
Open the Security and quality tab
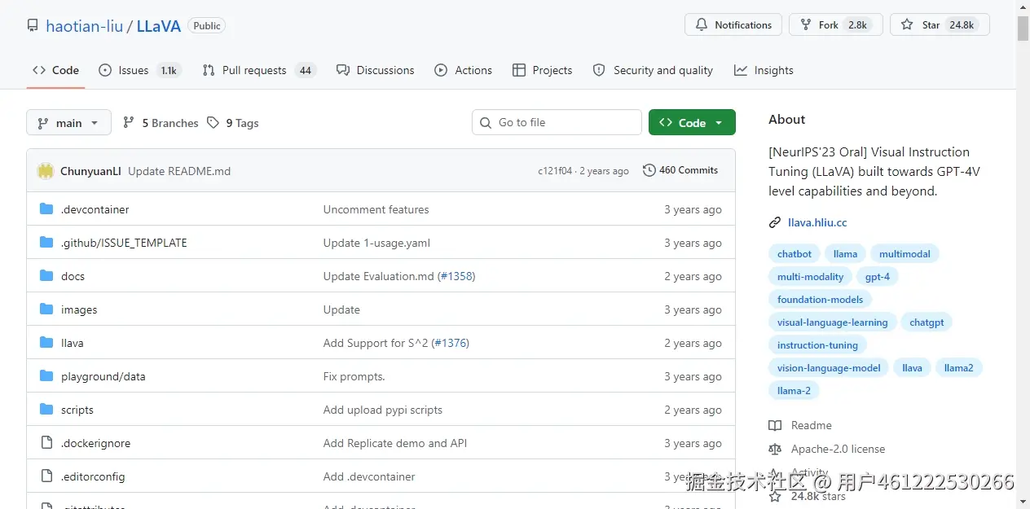click(653, 70)
